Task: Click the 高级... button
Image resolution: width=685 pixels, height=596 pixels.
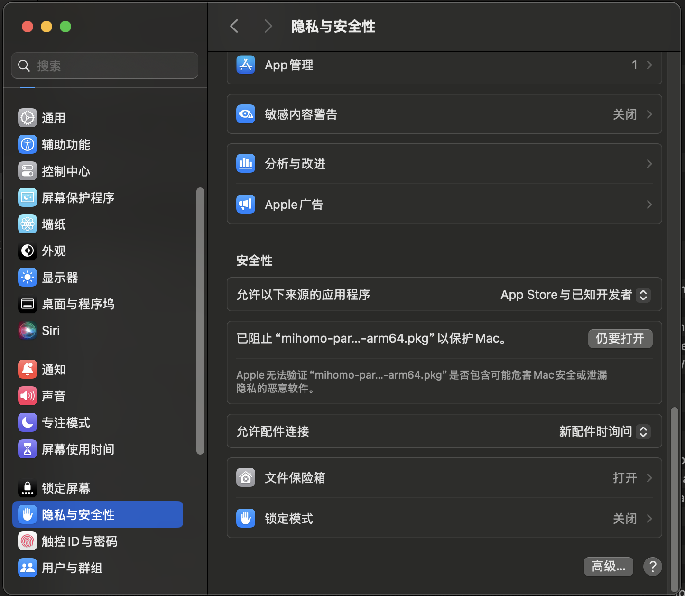Action: click(x=608, y=566)
